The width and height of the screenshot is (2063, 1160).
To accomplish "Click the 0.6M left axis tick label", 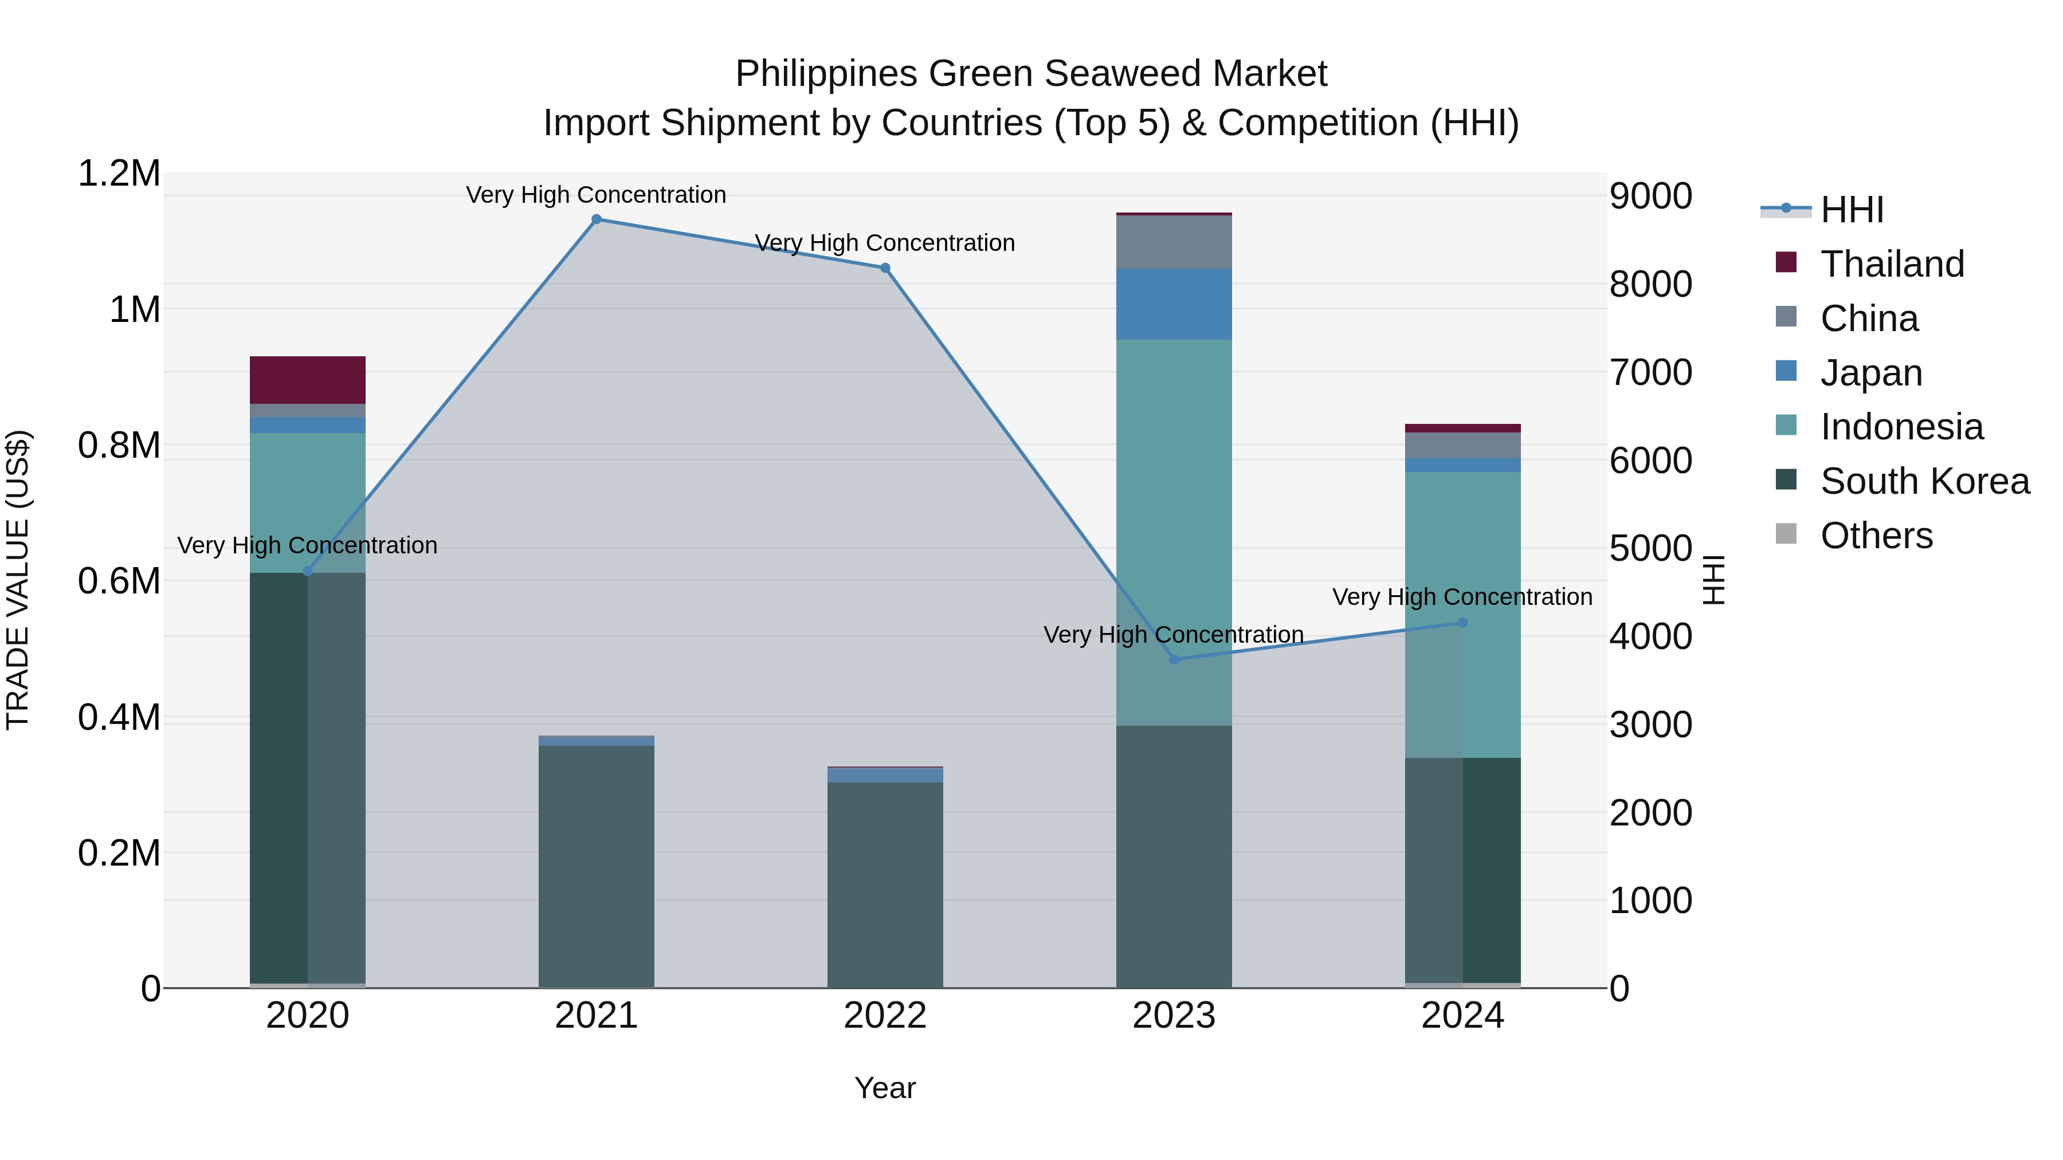I will coord(119,581).
